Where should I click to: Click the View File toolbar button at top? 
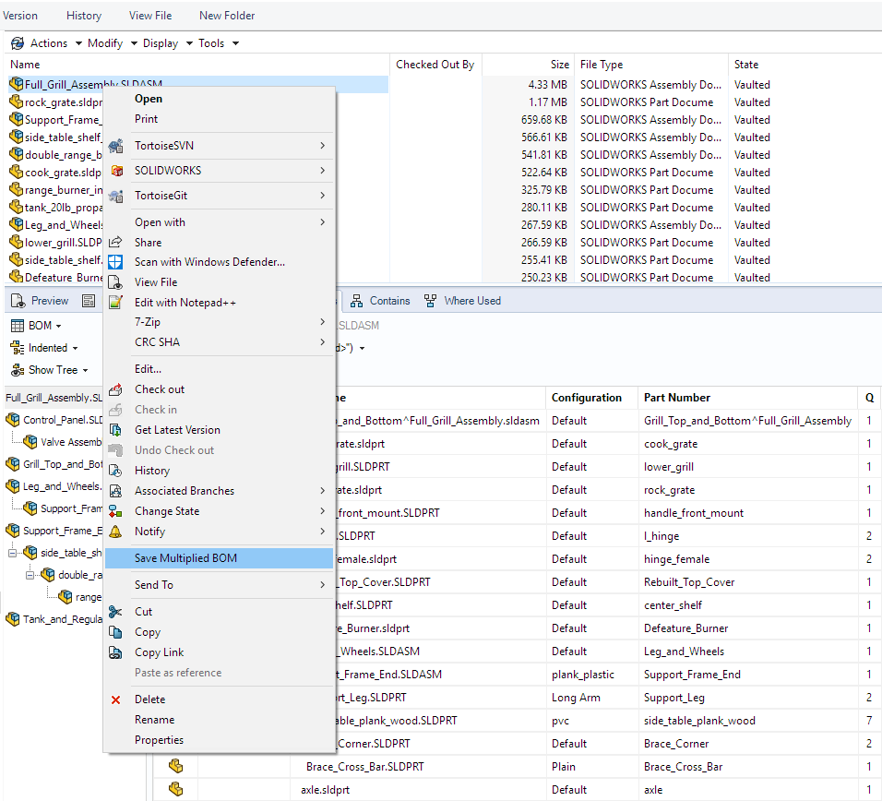[150, 16]
